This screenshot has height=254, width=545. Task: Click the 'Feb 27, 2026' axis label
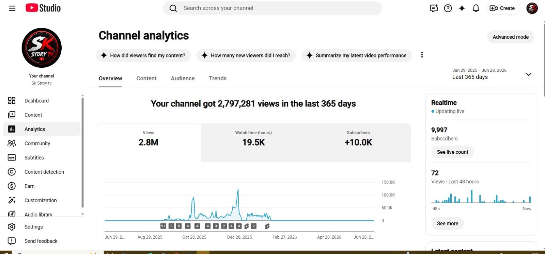284,237
